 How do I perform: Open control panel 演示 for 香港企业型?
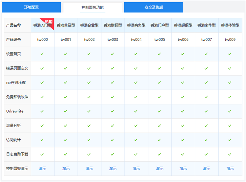click(x=89, y=169)
